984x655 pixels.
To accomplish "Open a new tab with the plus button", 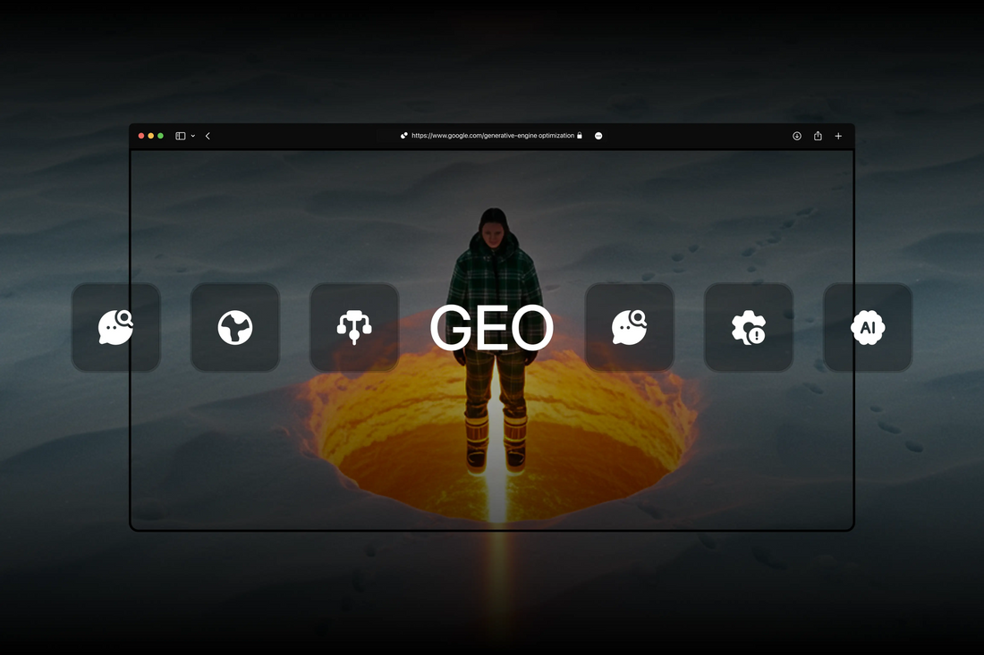I will [838, 136].
